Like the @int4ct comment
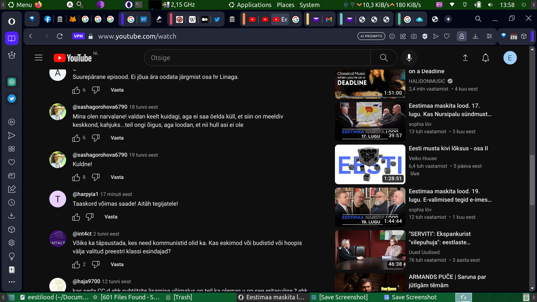 [76, 264]
